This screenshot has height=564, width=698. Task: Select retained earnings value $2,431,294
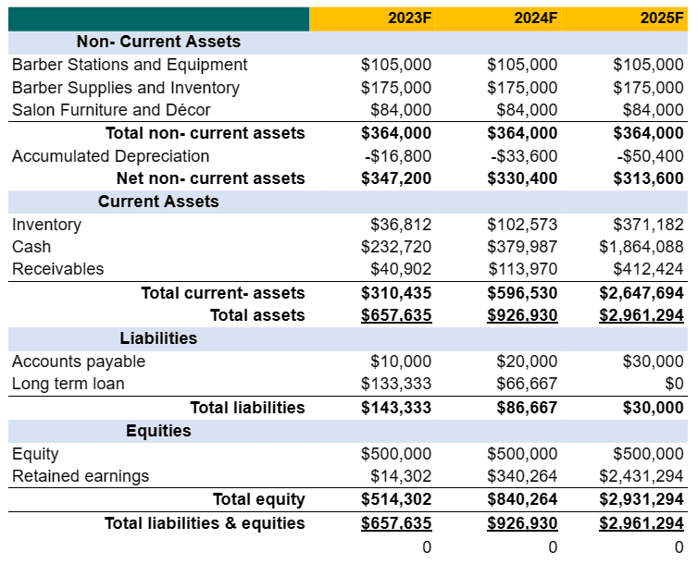click(x=642, y=476)
